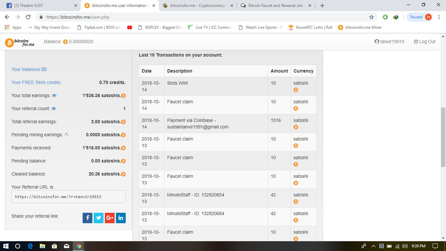Open the Live TV ICC bookmark
Screen dimensions: 446x251
point(210,27)
